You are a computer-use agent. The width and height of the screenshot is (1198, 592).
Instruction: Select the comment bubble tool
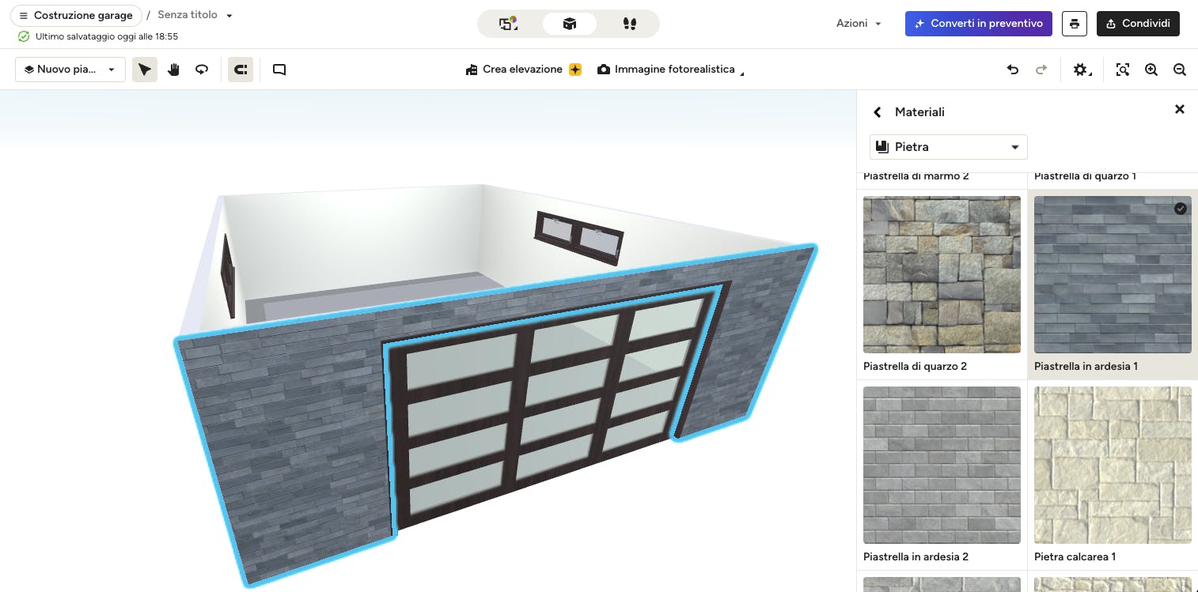coord(279,70)
